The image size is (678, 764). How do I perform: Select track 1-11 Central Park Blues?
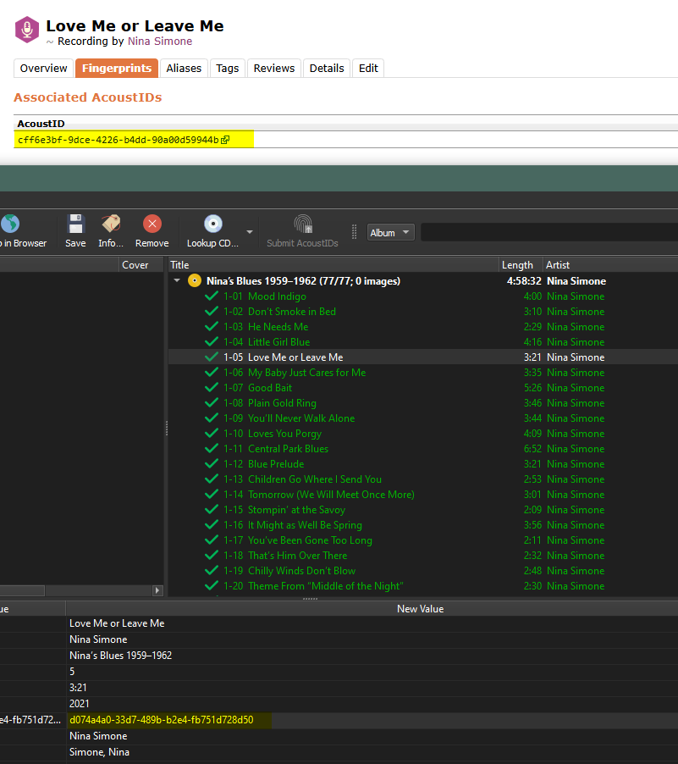[x=288, y=449]
